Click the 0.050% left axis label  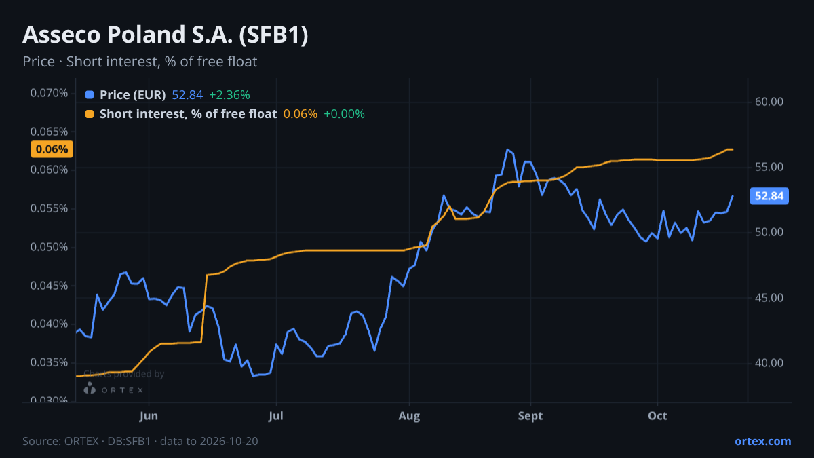[x=49, y=247]
